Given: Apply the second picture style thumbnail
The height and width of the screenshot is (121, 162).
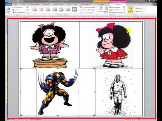Looking at the screenshot, I should [41, 9].
